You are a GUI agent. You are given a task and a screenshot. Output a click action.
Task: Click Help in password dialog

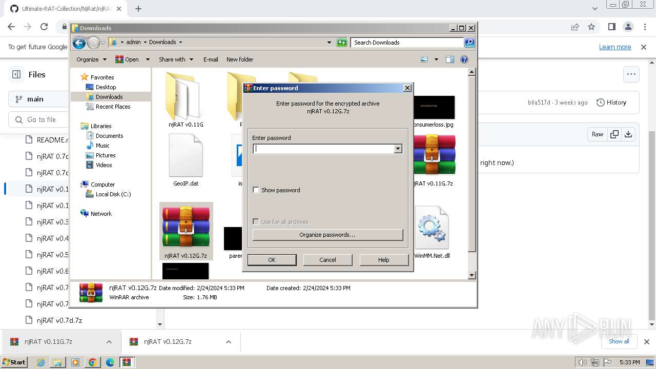tap(384, 260)
